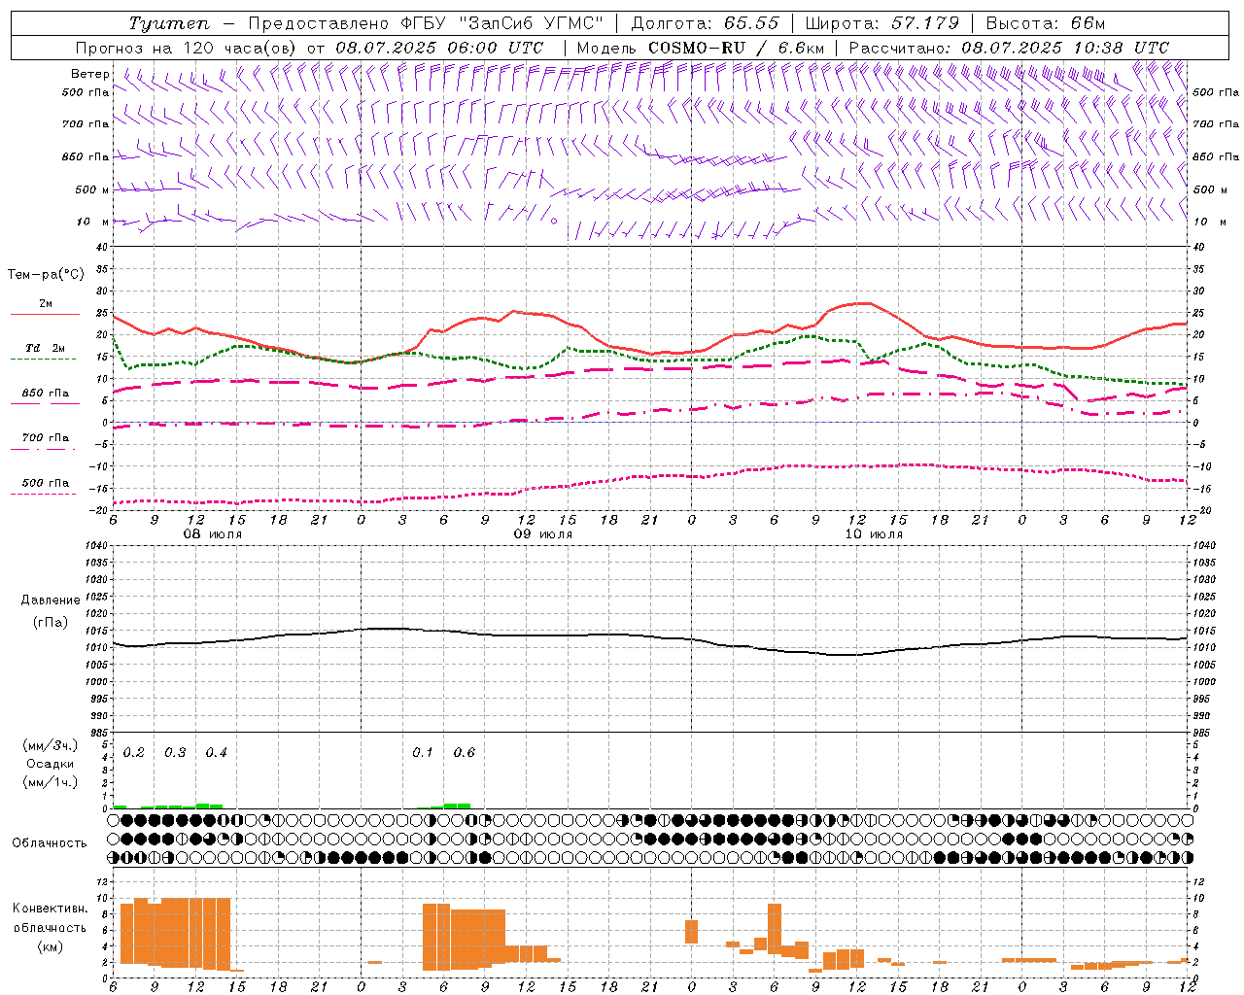Viewport: 1244px width, 995px height.
Task: Click the 3-hour precipitation value "0.2"
Action: pyautogui.click(x=134, y=753)
